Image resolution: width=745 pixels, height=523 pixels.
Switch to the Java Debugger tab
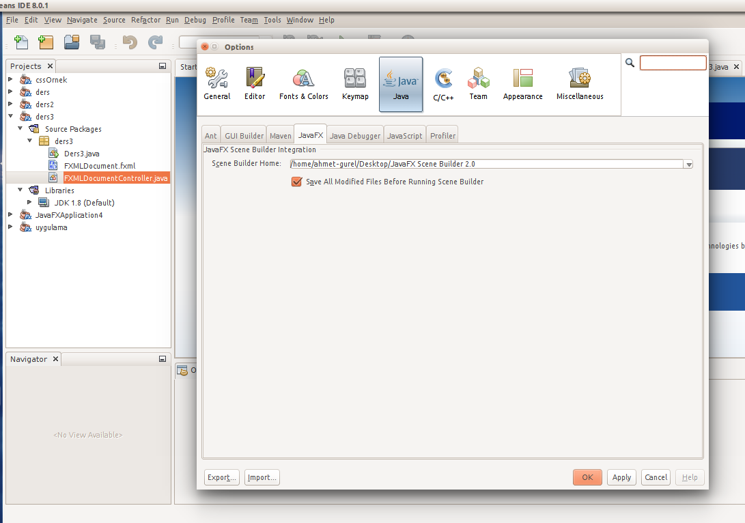tap(355, 135)
